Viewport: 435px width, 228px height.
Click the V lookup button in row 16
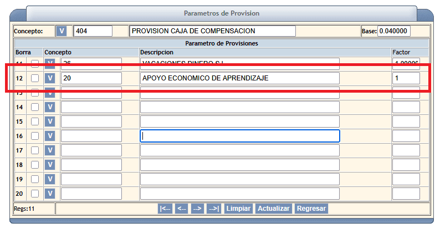pyautogui.click(x=50, y=136)
